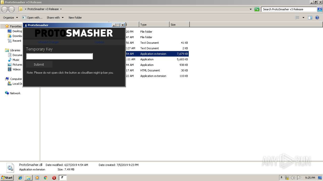Sort by Type column
This screenshot has width=323, height=181.
point(154,25)
